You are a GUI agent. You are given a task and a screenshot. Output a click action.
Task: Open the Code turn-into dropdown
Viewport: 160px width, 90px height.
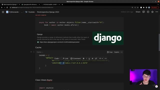tap(57, 58)
